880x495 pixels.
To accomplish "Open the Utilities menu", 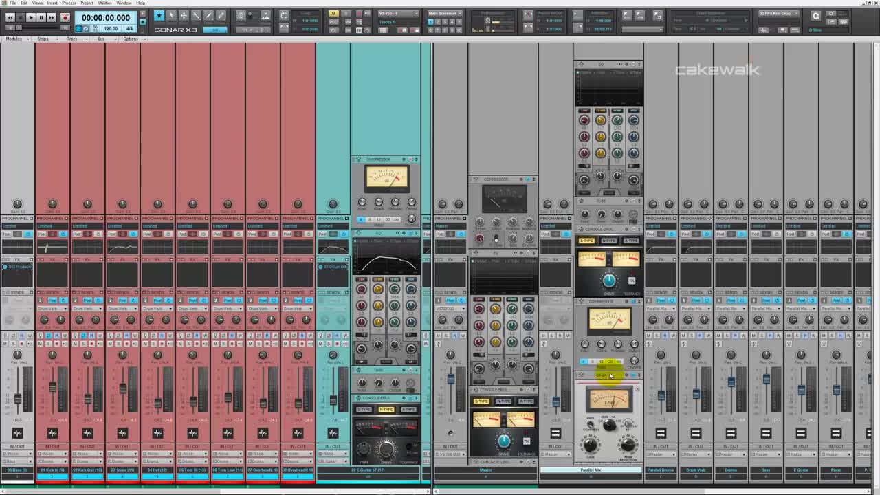I will pos(104,3).
